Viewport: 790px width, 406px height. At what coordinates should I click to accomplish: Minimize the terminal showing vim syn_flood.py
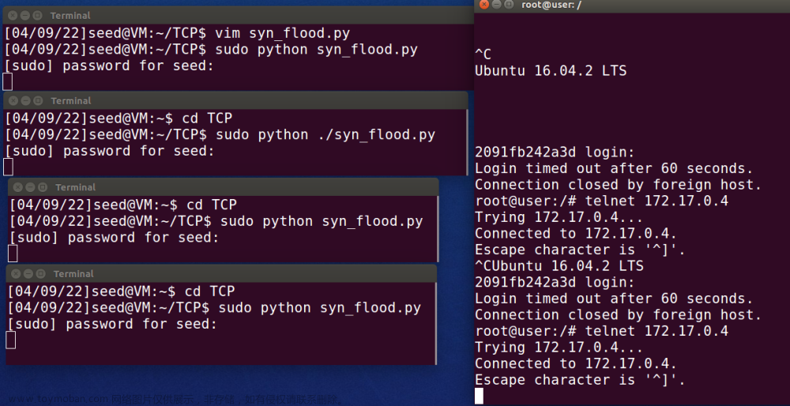click(x=24, y=16)
